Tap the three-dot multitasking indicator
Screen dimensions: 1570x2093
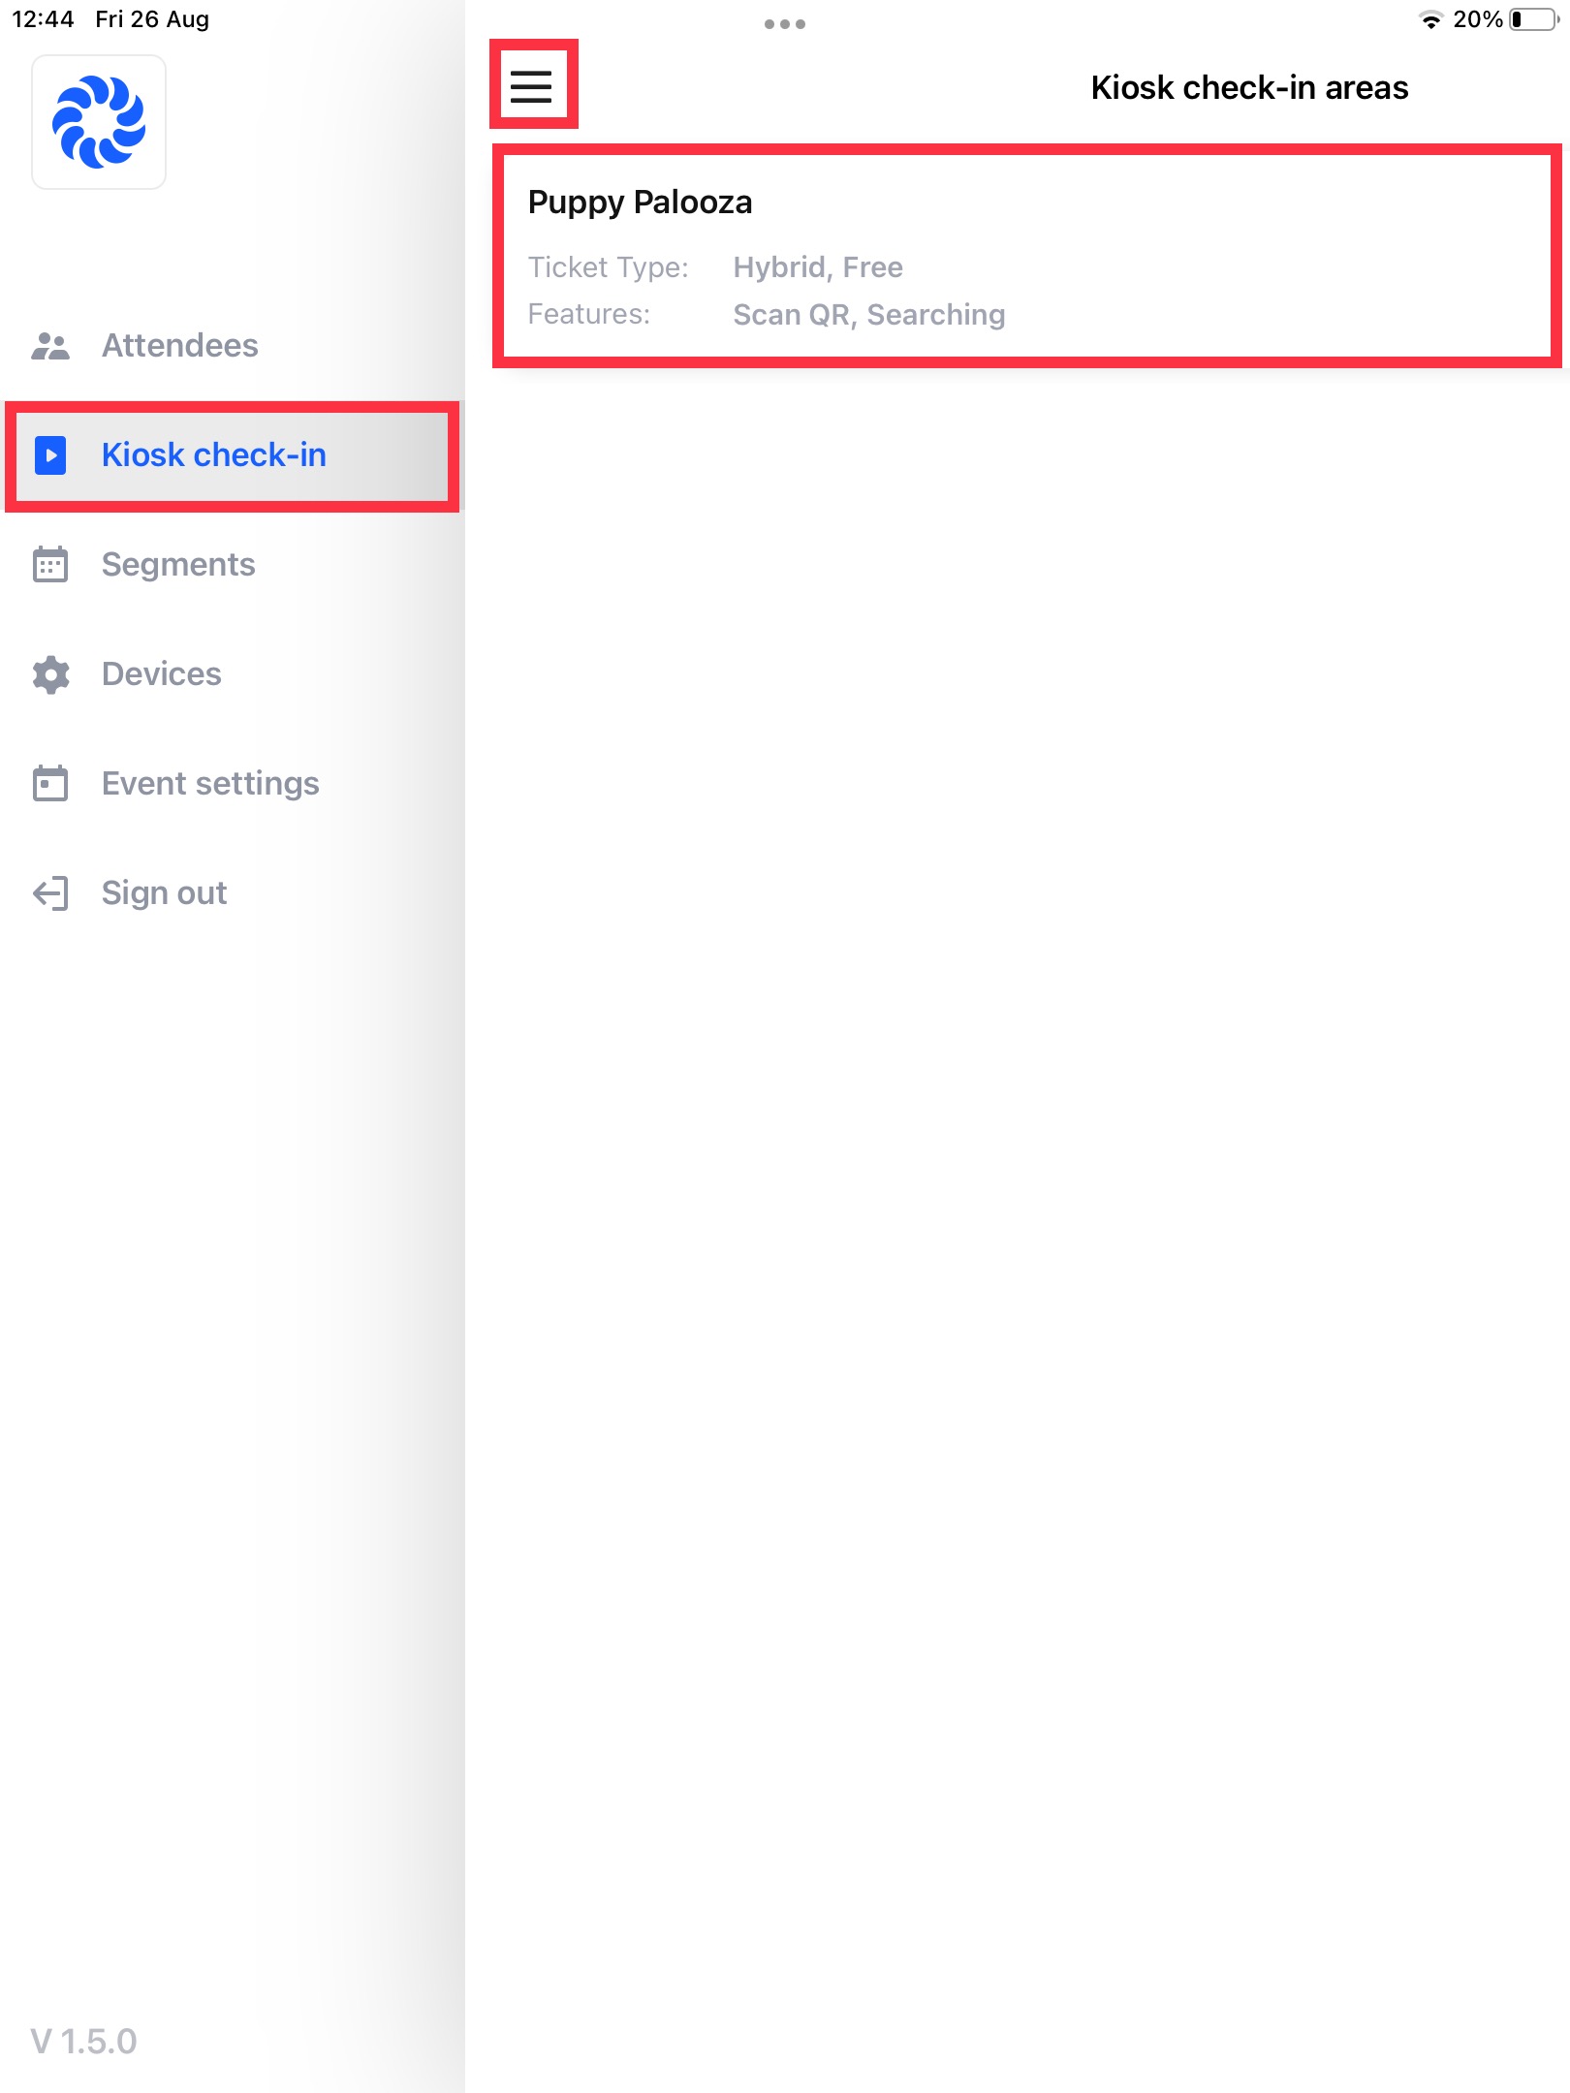click(785, 24)
